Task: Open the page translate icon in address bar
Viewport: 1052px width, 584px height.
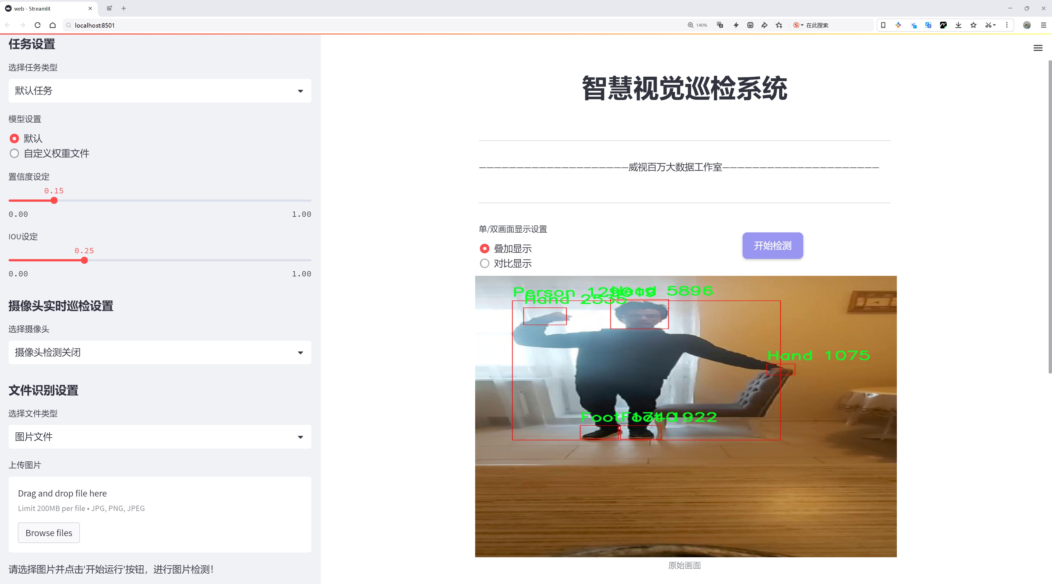Action: point(720,25)
